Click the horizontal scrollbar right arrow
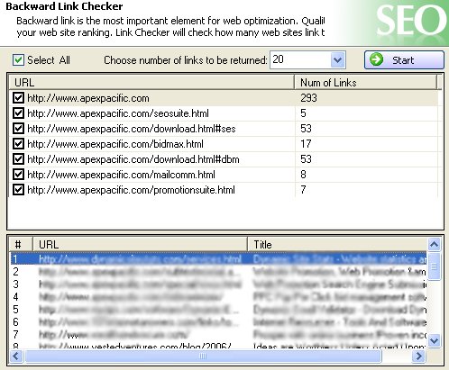Screen dimensions: 449x370 [x=418, y=356]
